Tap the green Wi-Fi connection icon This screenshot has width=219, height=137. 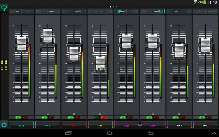point(4,8)
